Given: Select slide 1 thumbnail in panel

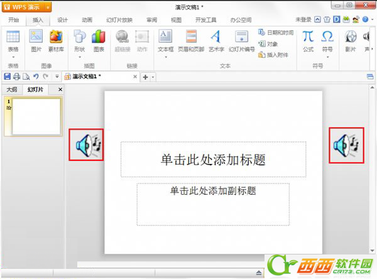Looking at the screenshot, I should [36, 117].
